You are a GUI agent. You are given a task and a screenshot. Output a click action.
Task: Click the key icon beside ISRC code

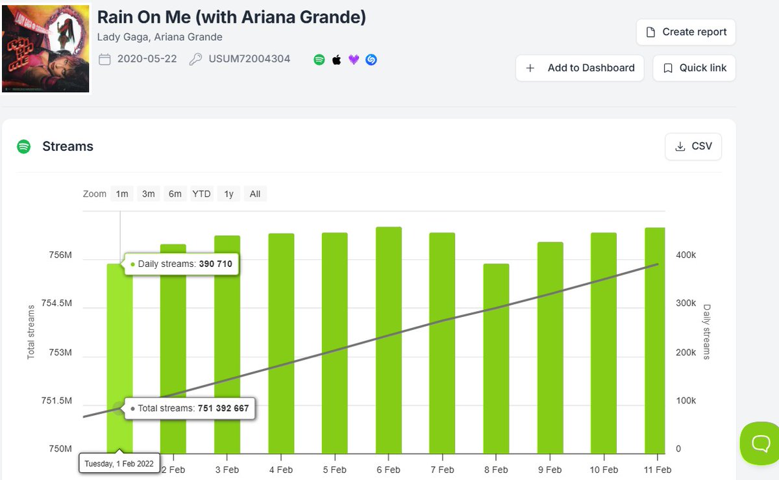pos(195,60)
